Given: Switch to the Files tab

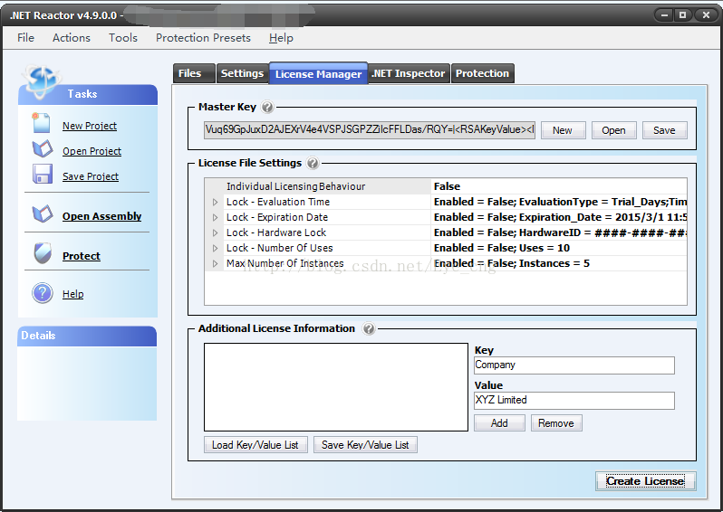Looking at the screenshot, I should [194, 73].
